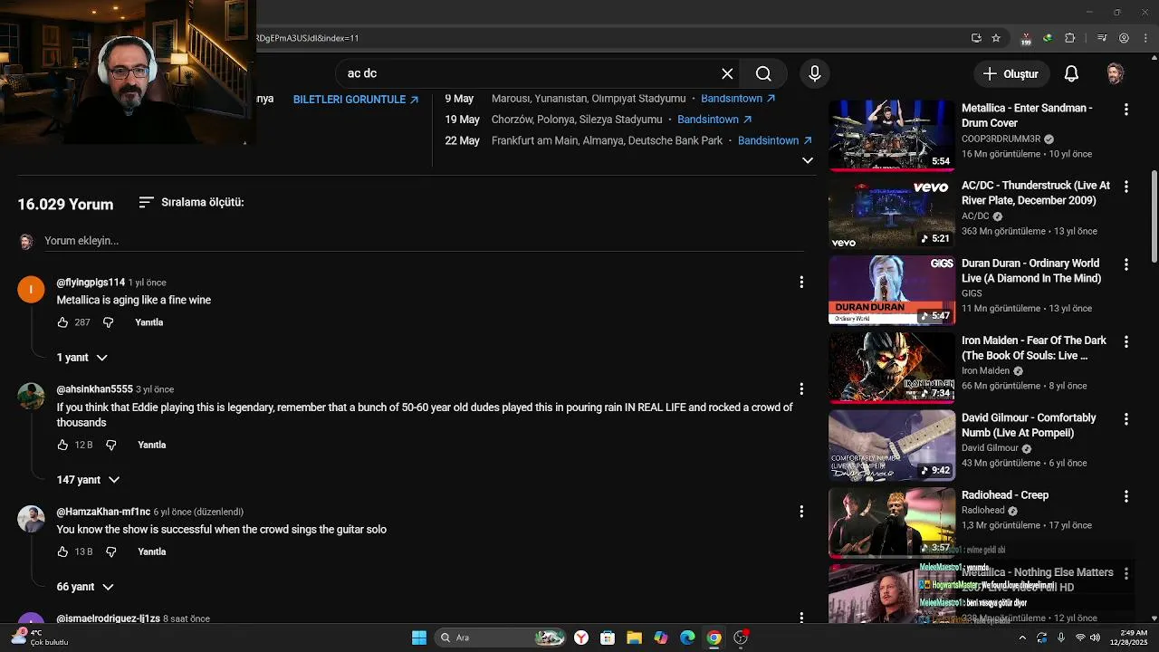Viewport: 1159px width, 652px height.
Task: Clear the search box with the X icon
Action: [x=727, y=73]
